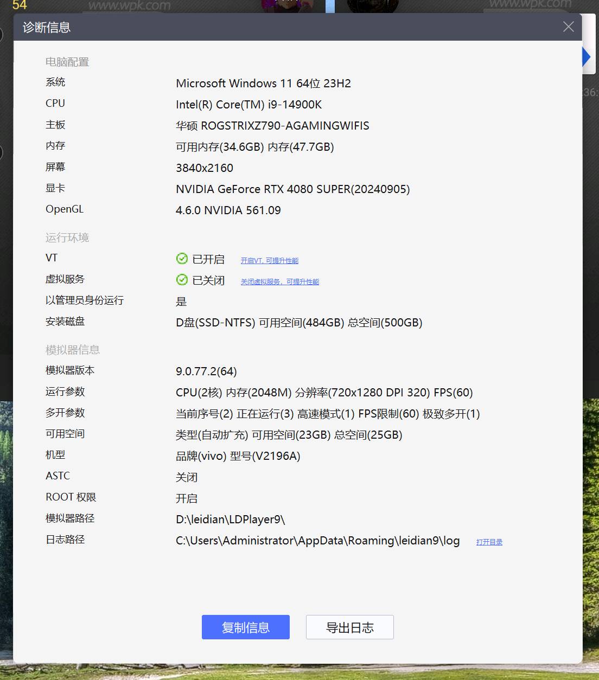The image size is (599, 680).
Task: Click the log path text C:\Users\Administrator\AppData
Action: 317,541
